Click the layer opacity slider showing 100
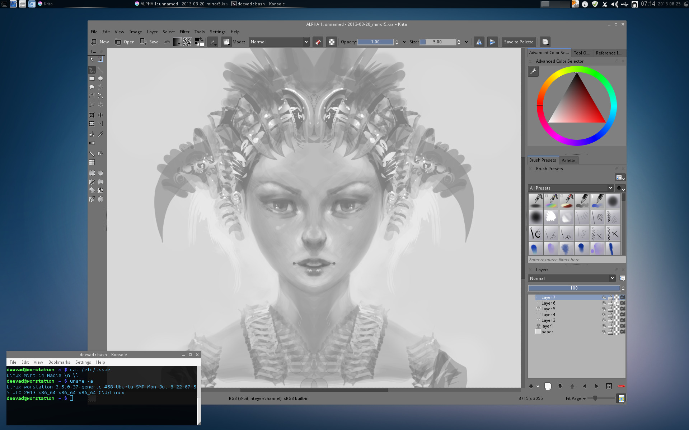Image resolution: width=689 pixels, height=430 pixels. pos(573,288)
